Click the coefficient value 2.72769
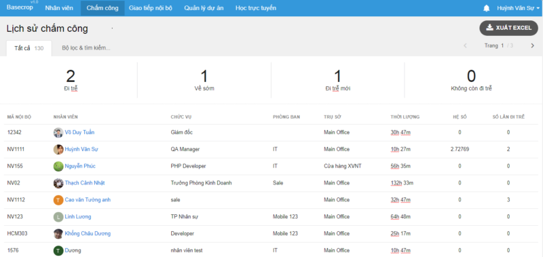 click(x=460, y=149)
